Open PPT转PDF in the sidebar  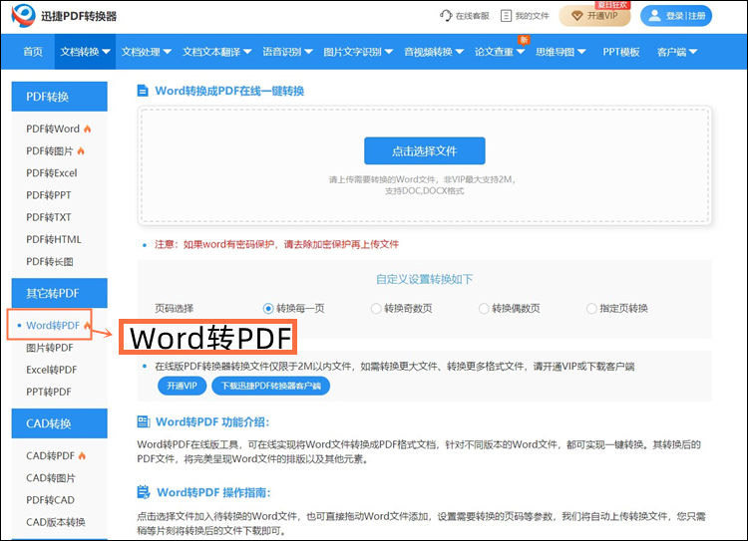tap(49, 392)
